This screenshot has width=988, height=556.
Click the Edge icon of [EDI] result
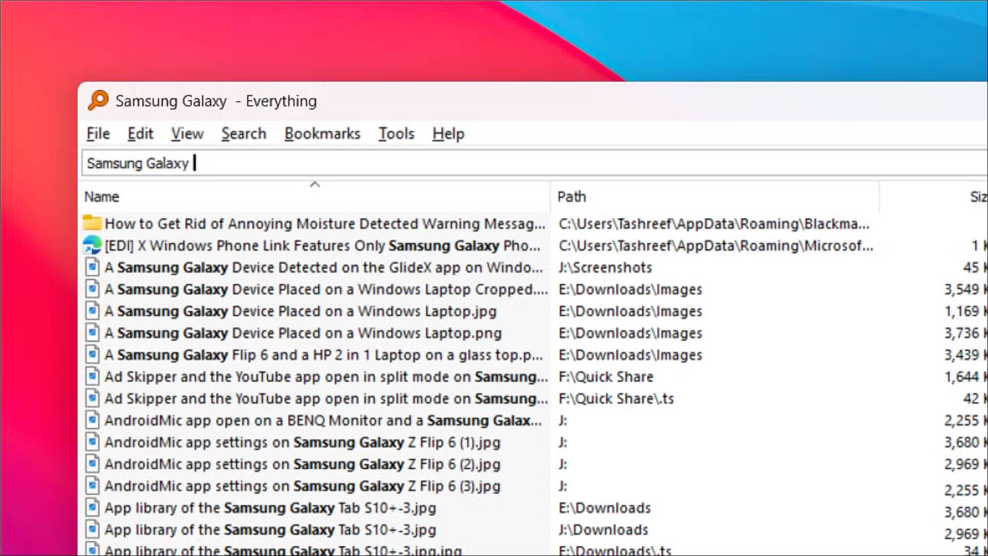click(92, 245)
